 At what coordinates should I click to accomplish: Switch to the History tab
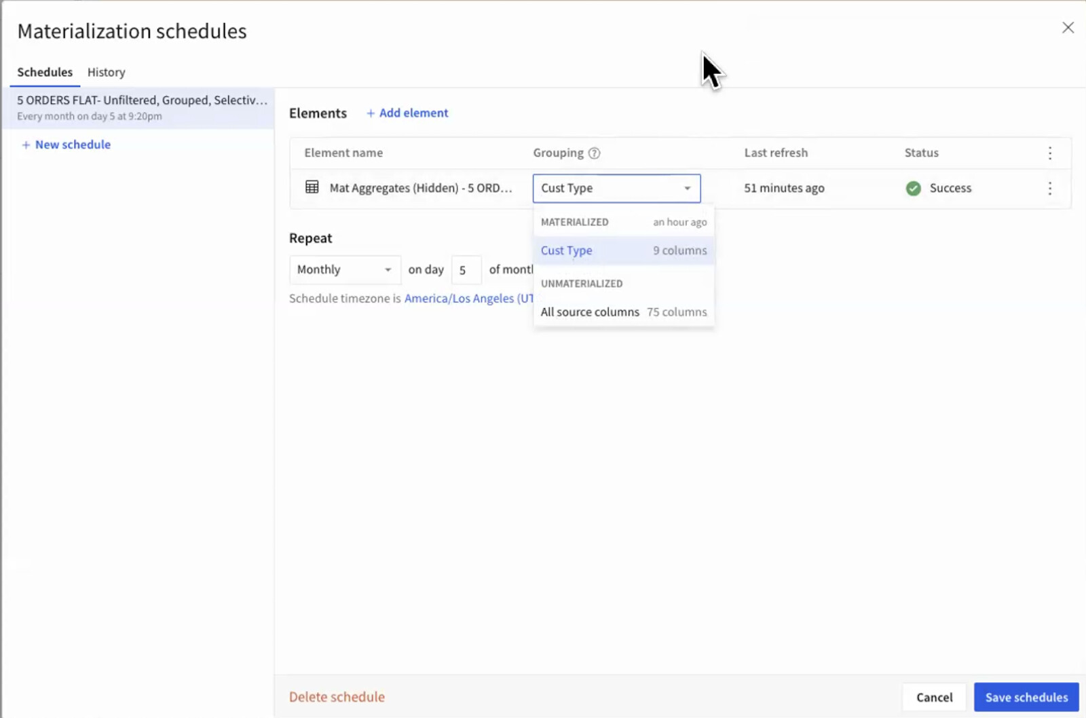(x=106, y=72)
